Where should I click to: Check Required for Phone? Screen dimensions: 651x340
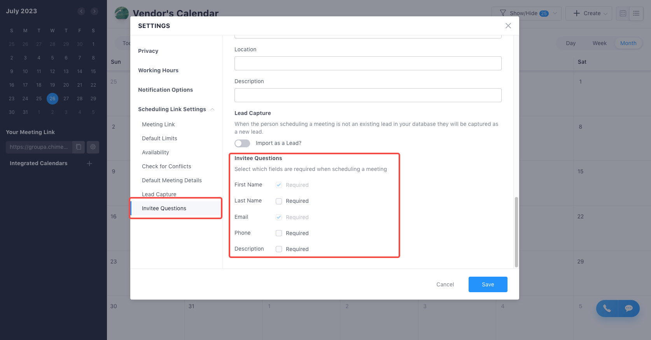coord(279,233)
